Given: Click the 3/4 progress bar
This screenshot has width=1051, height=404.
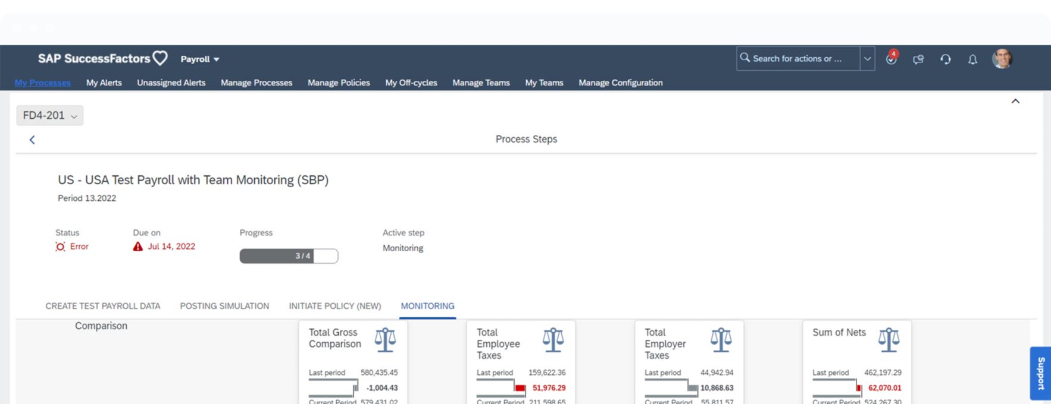Looking at the screenshot, I should [x=289, y=256].
